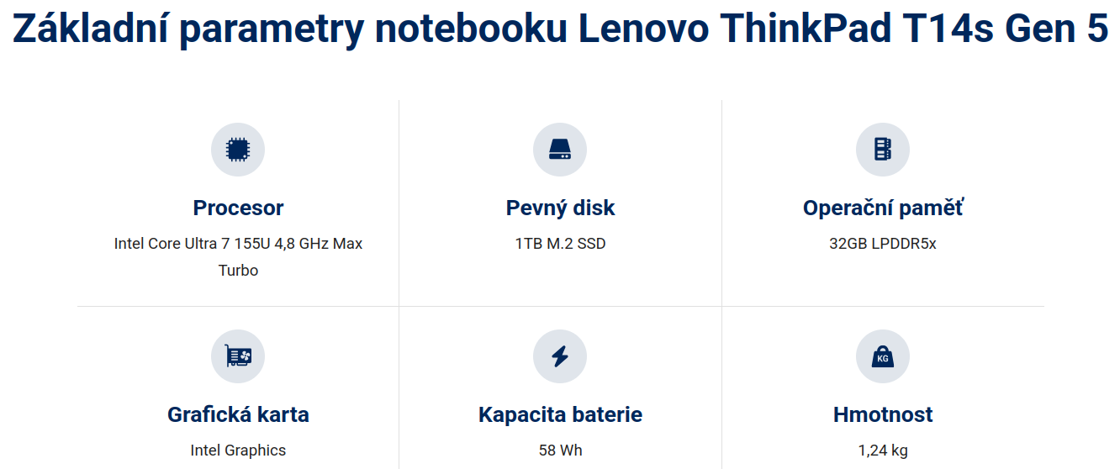The image size is (1120, 469).
Task: Click the KG weight icon
Action: pyautogui.click(x=883, y=356)
